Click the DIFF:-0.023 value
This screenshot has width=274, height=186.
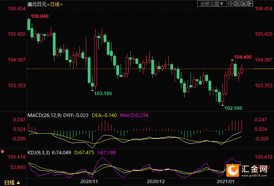tap(76, 115)
